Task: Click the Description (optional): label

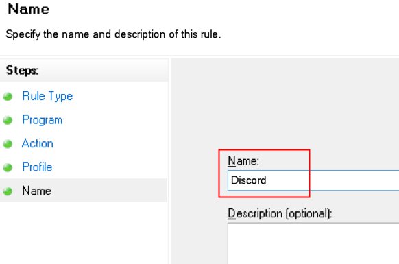Action: click(x=280, y=213)
